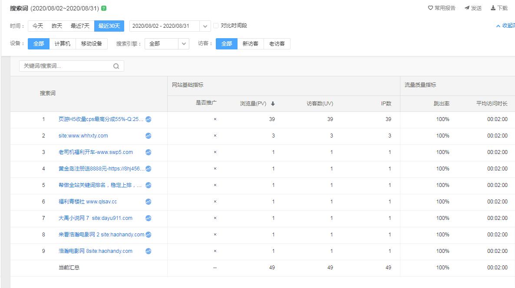
Task: Click the green help icon beside date range
Action: pos(104,8)
